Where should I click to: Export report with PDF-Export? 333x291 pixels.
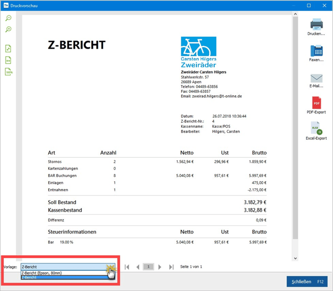click(317, 106)
